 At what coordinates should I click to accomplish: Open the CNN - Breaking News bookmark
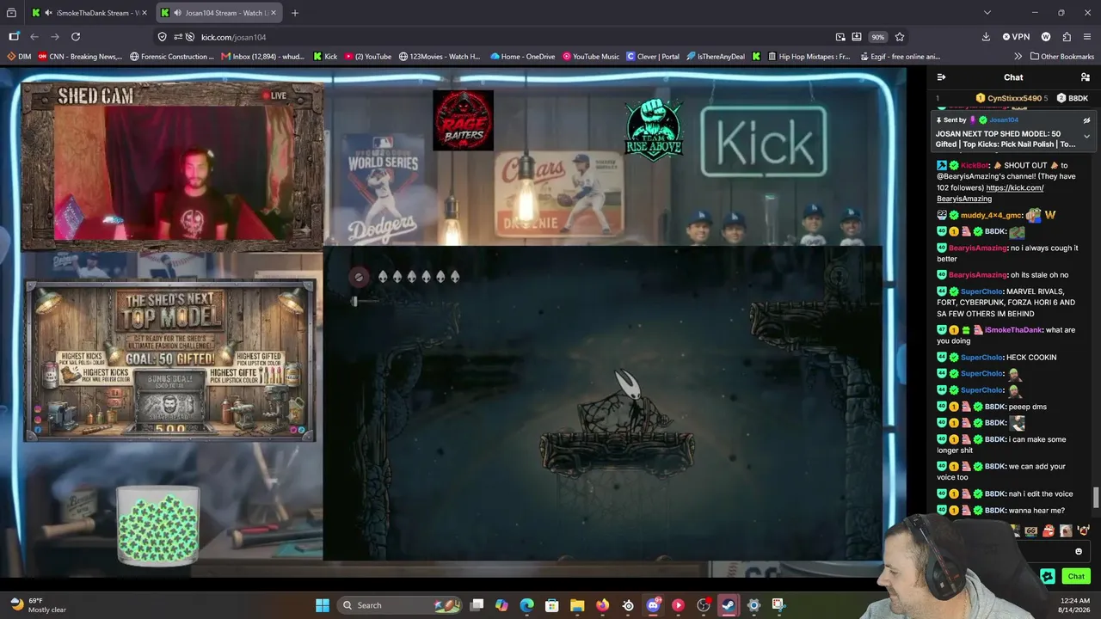80,57
